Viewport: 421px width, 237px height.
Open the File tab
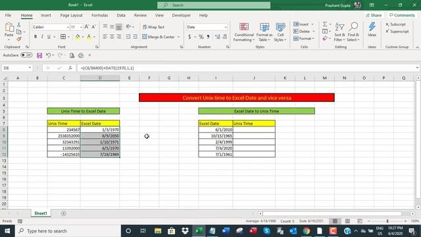(x=8, y=15)
